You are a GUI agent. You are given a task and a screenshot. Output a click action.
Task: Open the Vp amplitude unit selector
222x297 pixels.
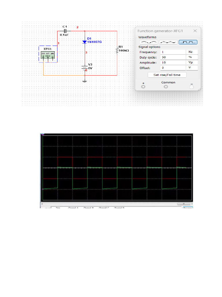click(192, 63)
